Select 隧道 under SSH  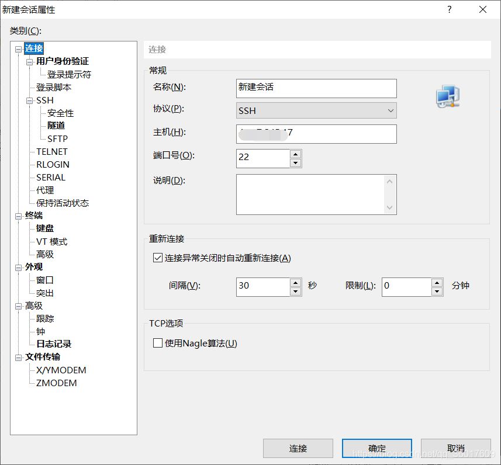(56, 126)
